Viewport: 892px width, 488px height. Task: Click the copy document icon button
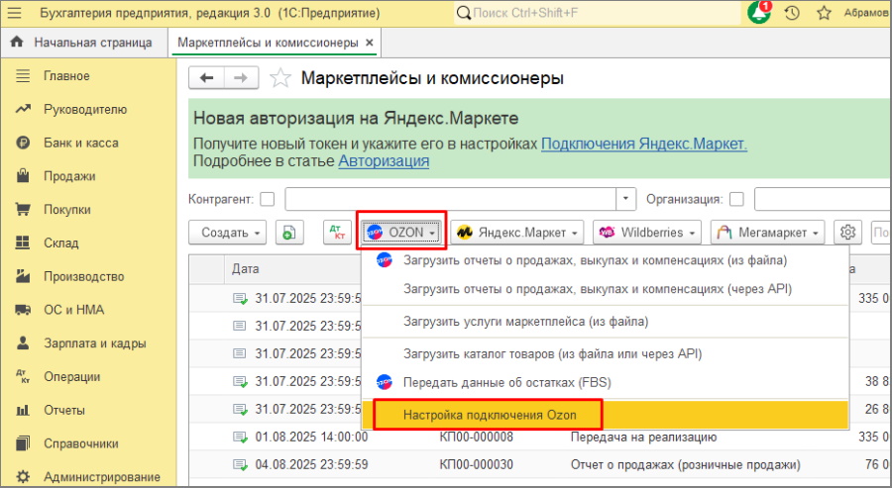[289, 233]
